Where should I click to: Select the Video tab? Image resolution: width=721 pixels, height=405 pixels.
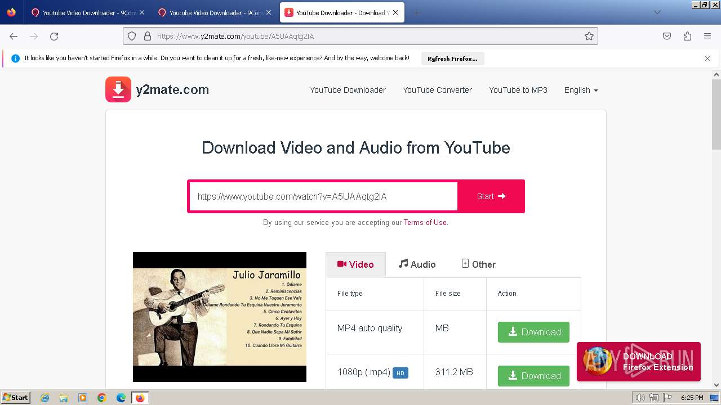pyautogui.click(x=355, y=264)
